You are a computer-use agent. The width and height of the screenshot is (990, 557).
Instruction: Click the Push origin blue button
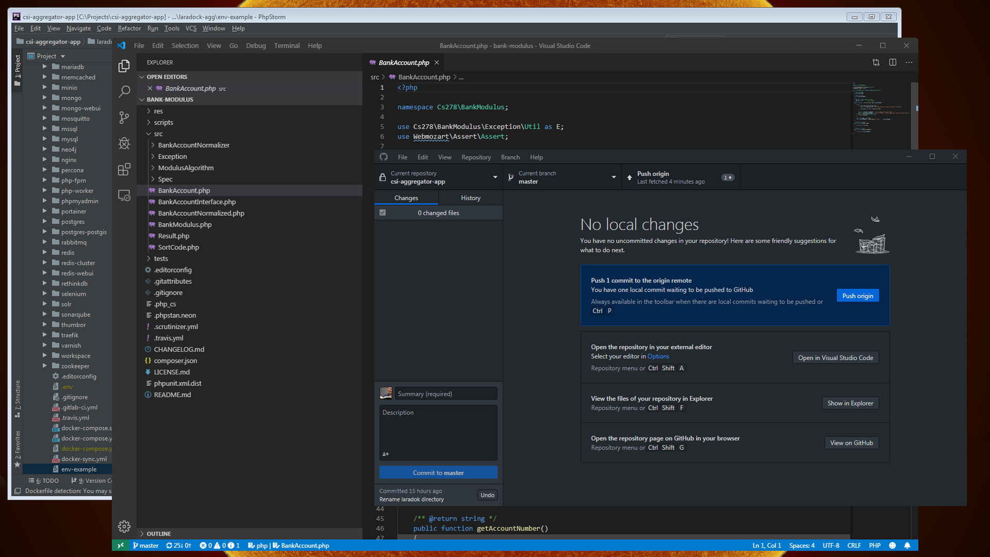(x=857, y=296)
